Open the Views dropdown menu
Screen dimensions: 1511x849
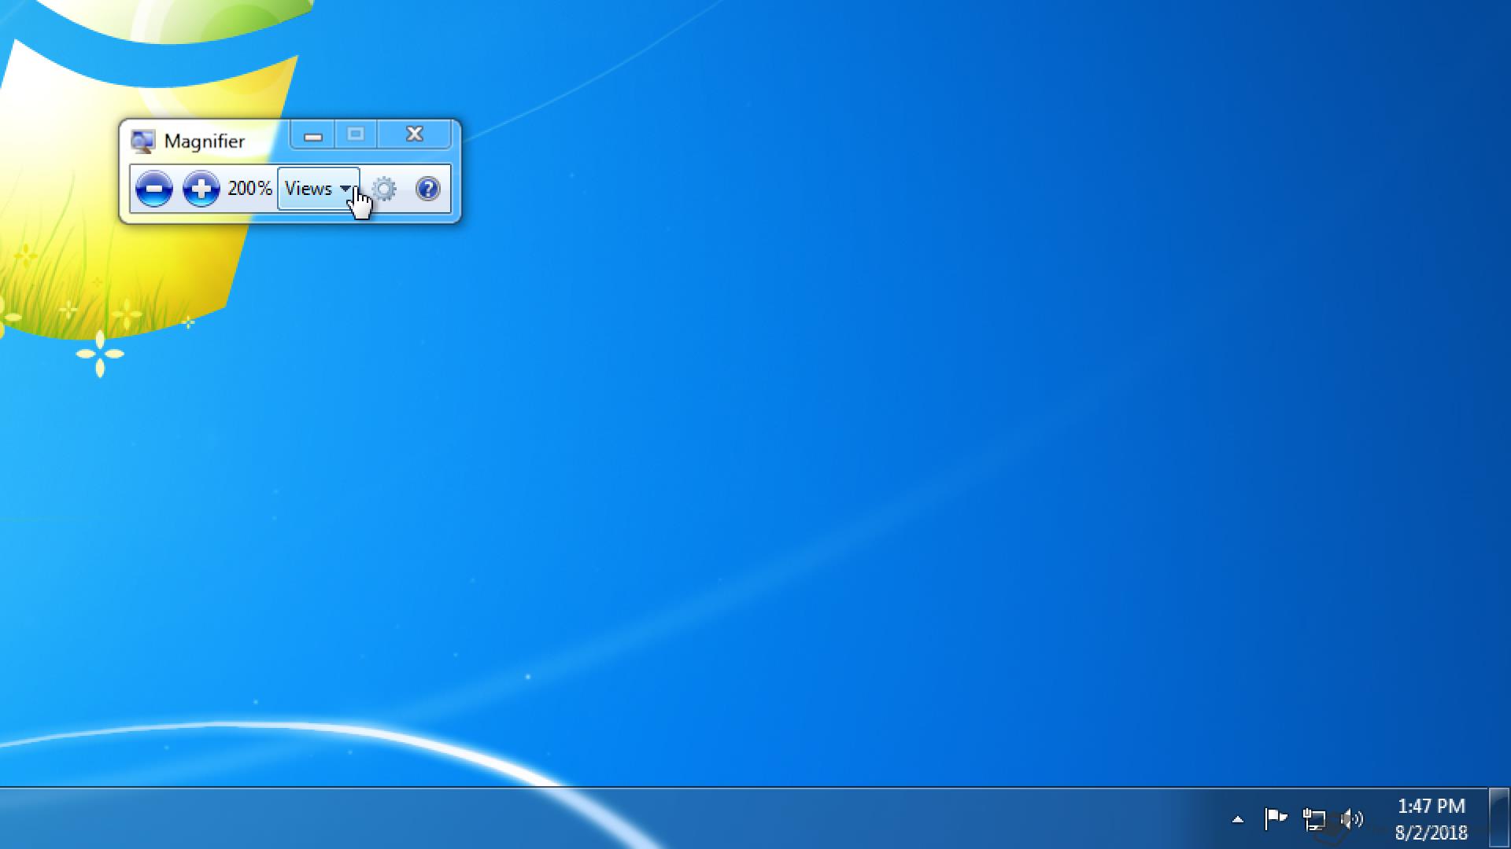[319, 189]
